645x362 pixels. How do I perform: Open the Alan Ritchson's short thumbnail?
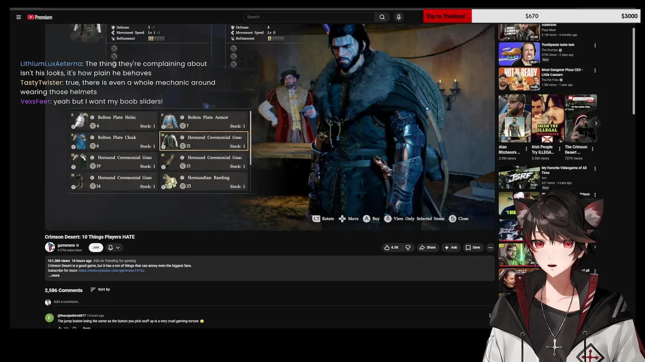pyautogui.click(x=513, y=119)
